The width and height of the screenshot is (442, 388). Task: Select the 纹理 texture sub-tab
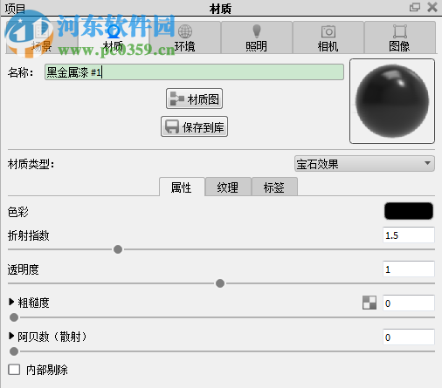click(228, 187)
